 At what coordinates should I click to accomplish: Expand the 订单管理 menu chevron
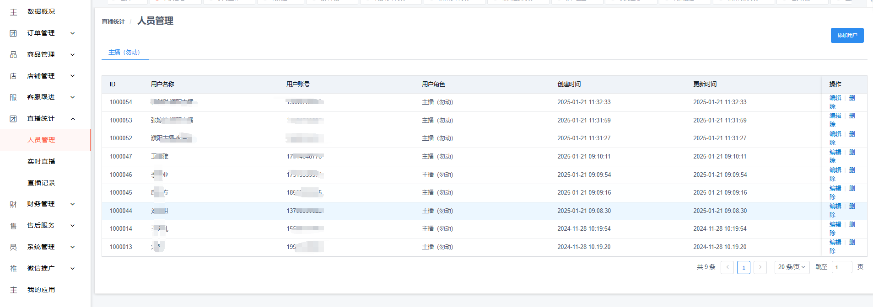point(72,33)
